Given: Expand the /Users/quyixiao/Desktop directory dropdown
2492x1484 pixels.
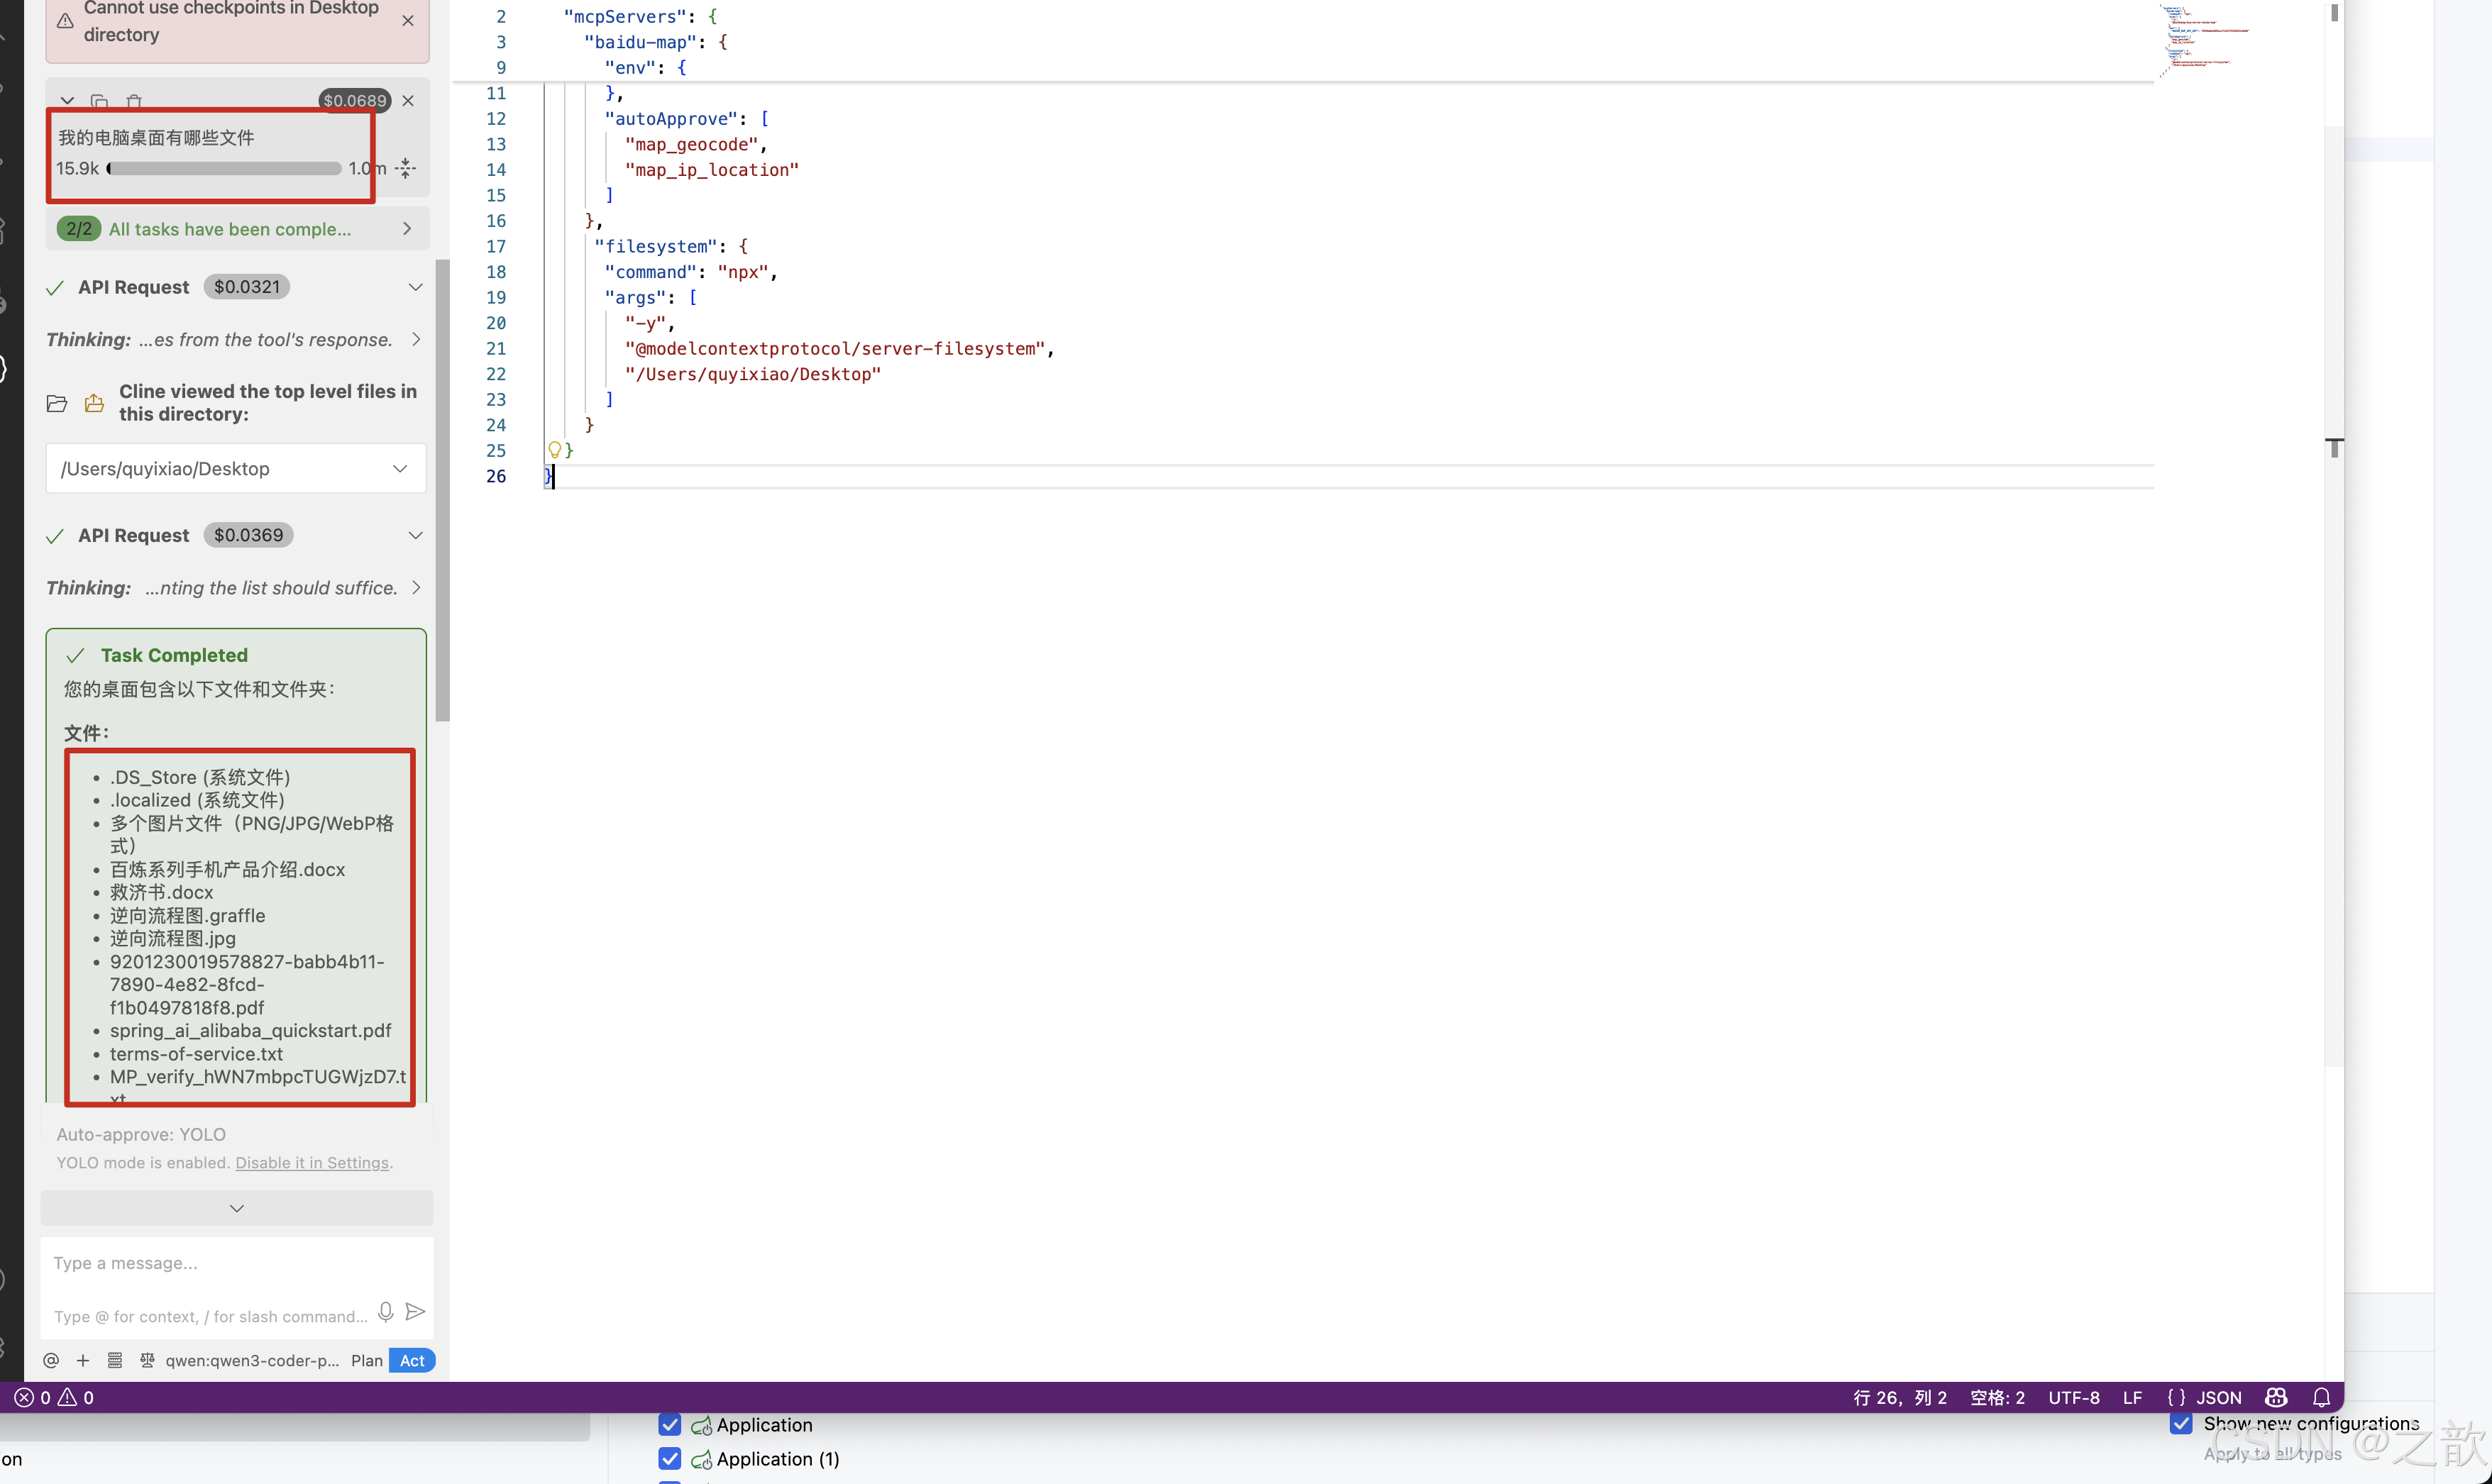Looking at the screenshot, I should pos(400,469).
